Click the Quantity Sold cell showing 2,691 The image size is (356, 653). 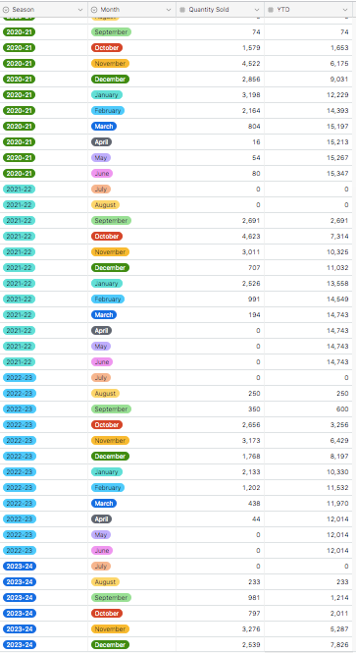tap(221, 221)
